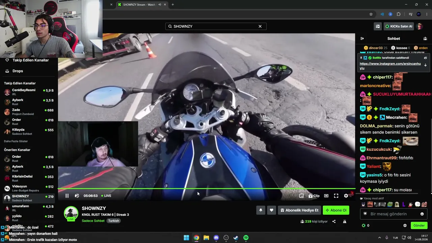The width and height of the screenshot is (432, 243).
Task: Open emoji picker in chat input
Action: click(x=422, y=214)
